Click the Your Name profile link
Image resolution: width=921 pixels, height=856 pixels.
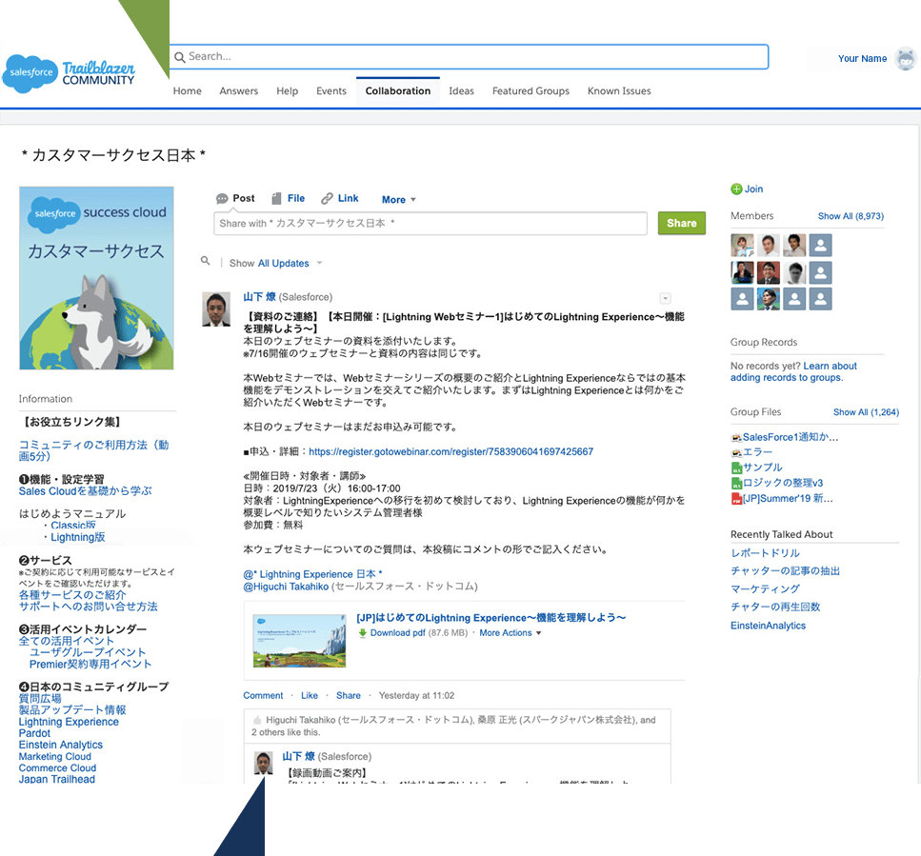(x=862, y=59)
